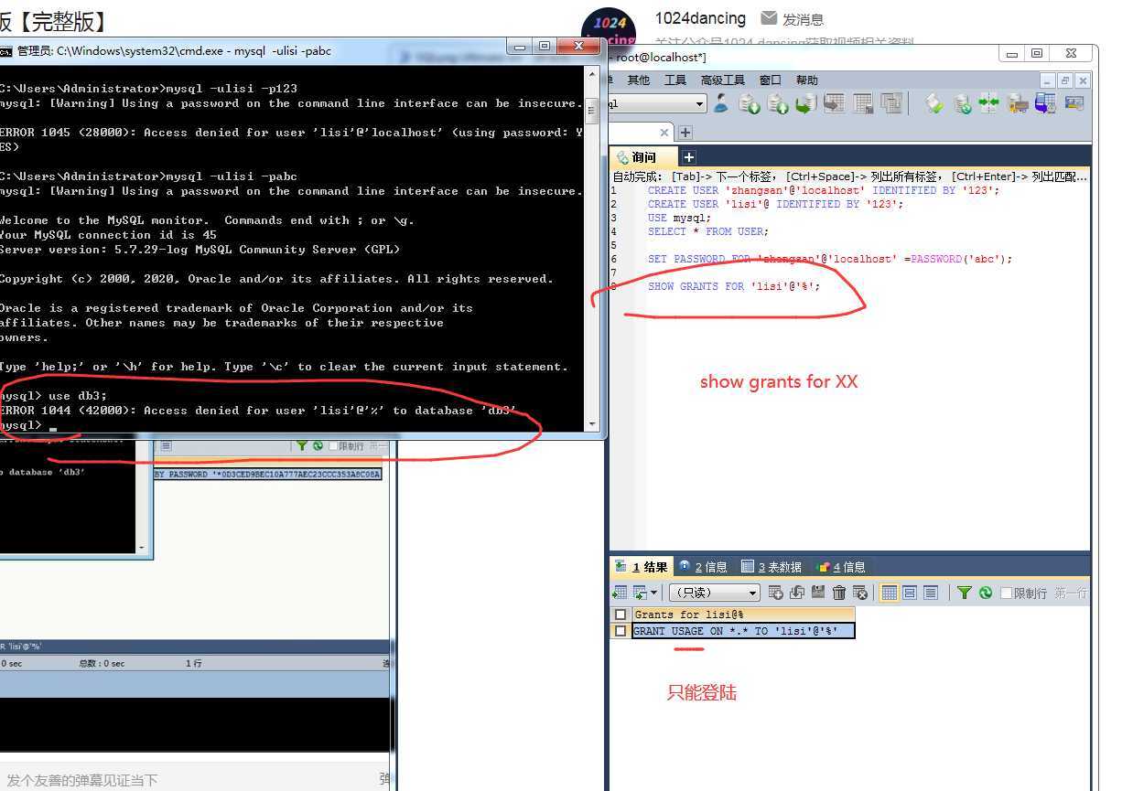Switch to the 1 结果 tab
1133x791 pixels.
(x=642, y=567)
